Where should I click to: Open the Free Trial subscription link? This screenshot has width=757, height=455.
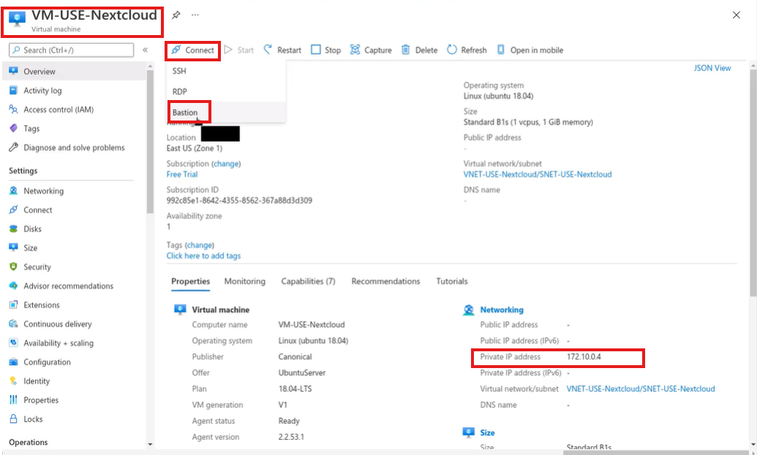(182, 175)
